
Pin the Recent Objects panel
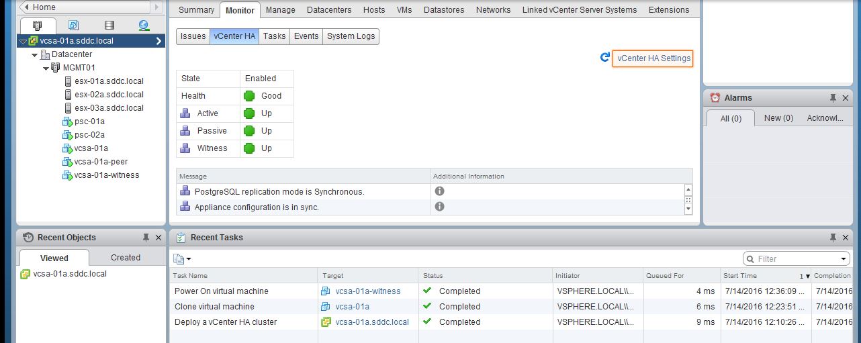point(146,238)
